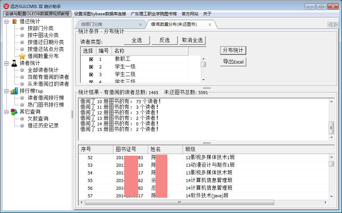The height and width of the screenshot is (213, 342).
Task: Click reader type list scroll-down arrow
Action: pyautogui.click(x=204, y=80)
